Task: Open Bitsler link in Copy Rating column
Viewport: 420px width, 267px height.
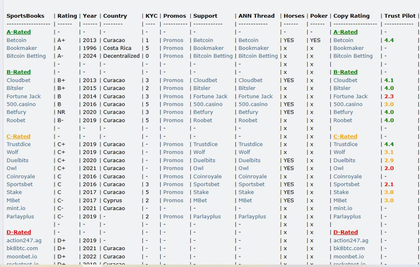Action: point(342,88)
